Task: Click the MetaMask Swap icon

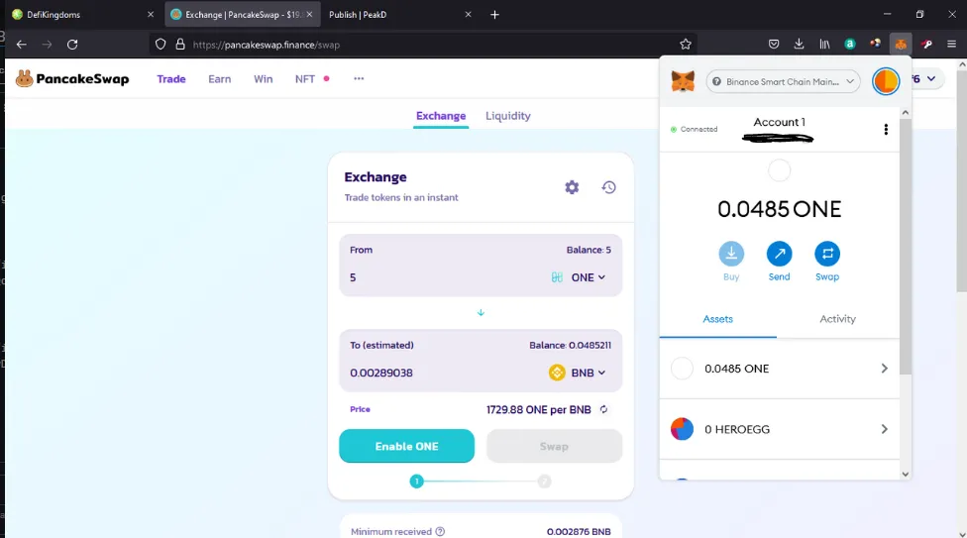Action: [x=827, y=254]
